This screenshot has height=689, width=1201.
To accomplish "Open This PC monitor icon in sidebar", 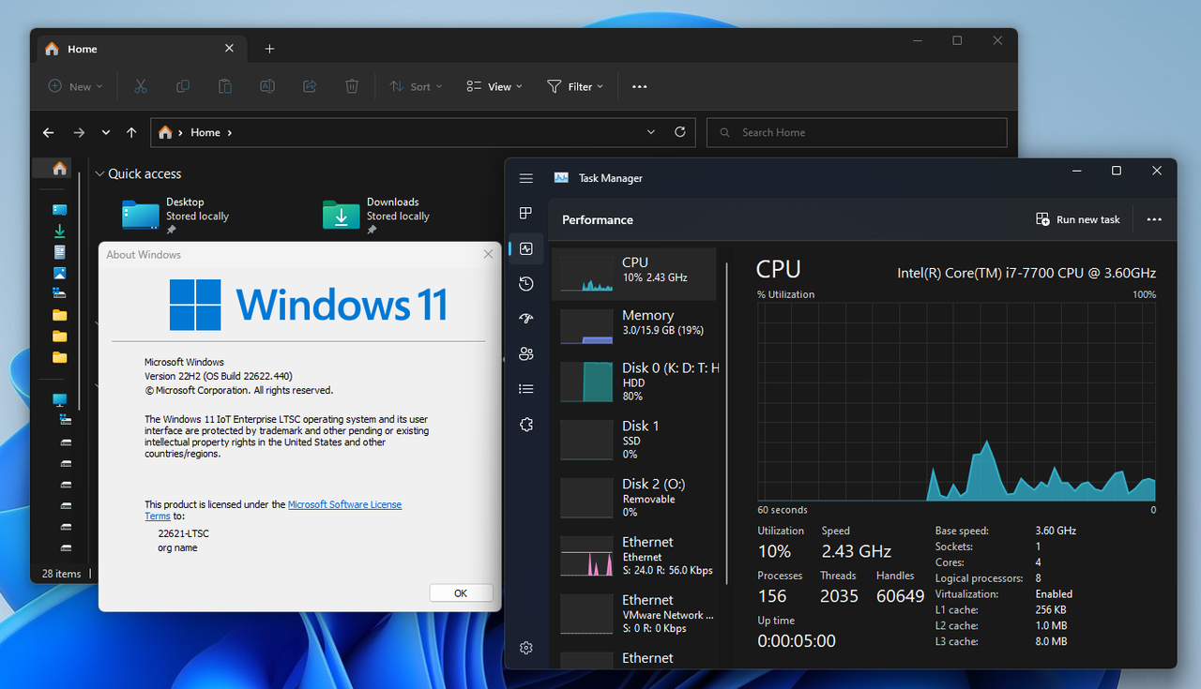I will click(60, 399).
